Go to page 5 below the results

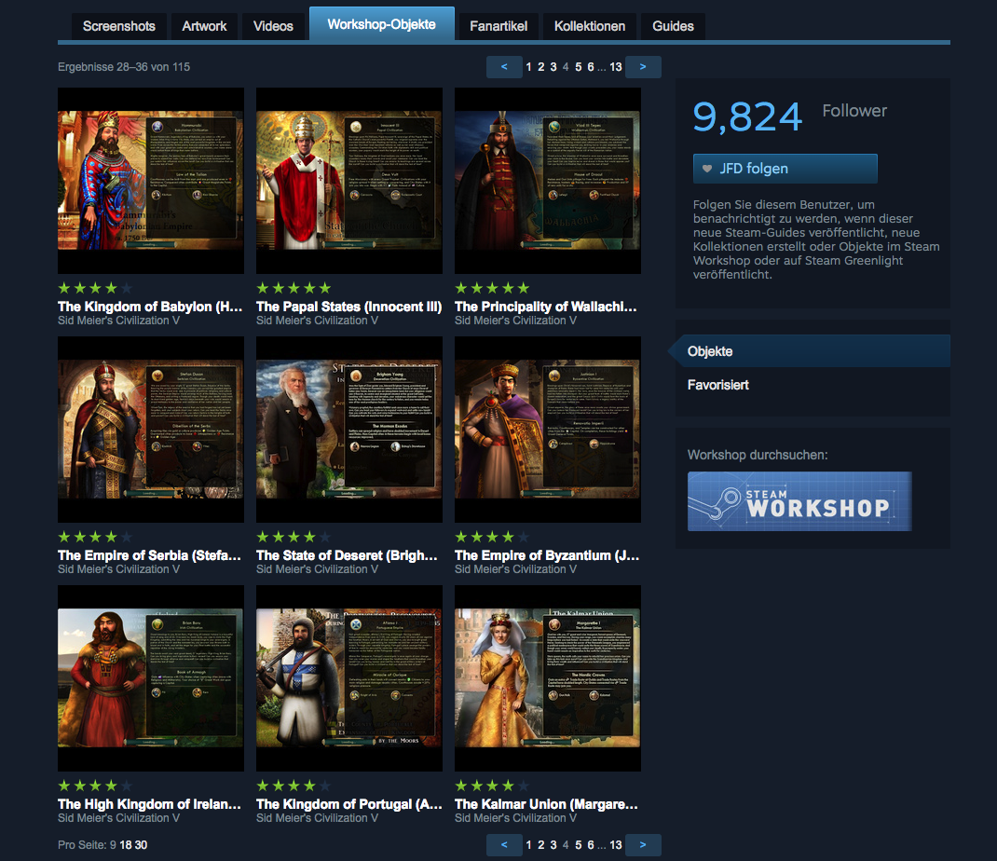pyautogui.click(x=578, y=845)
